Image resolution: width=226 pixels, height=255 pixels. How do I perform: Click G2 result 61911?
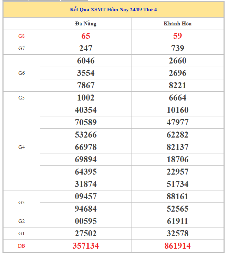[x=177, y=221]
